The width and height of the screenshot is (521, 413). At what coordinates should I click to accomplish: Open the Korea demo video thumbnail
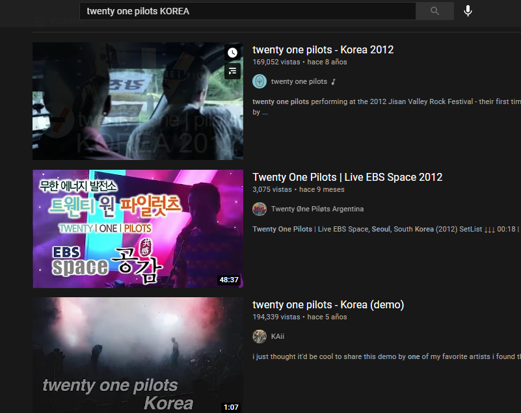click(x=138, y=355)
